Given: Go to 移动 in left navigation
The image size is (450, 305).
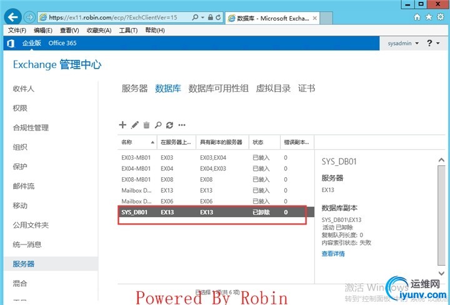Looking at the screenshot, I should [20, 206].
